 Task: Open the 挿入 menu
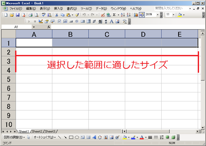click(58, 9)
